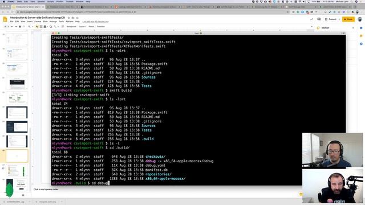Click the Present button
The width and height of the screenshot is (365, 205).
point(331,19)
